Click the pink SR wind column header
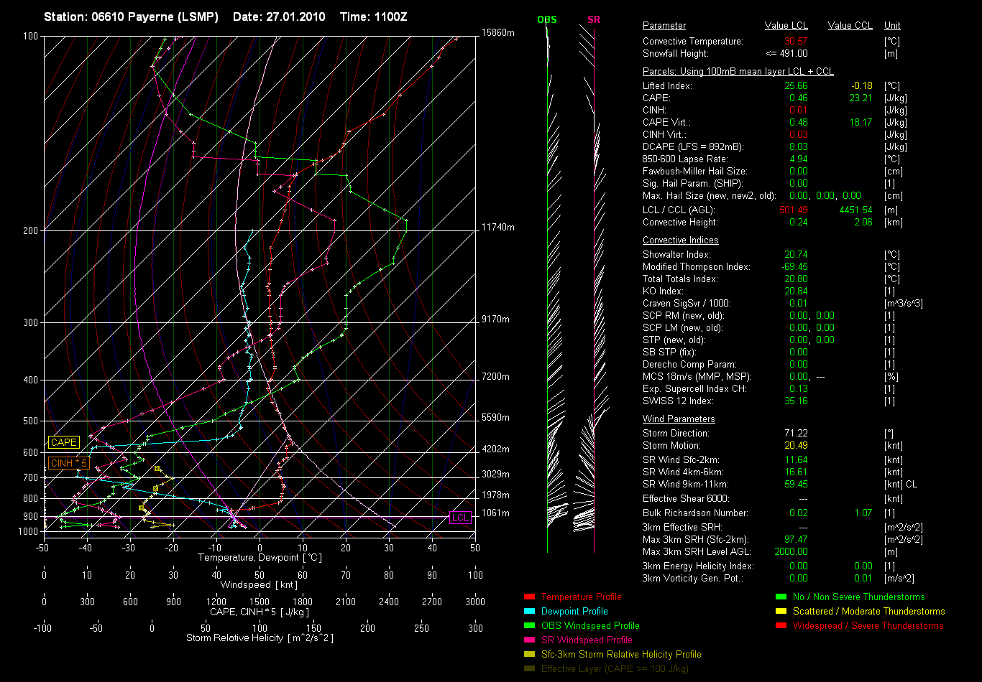Image resolution: width=982 pixels, height=682 pixels. coord(594,19)
